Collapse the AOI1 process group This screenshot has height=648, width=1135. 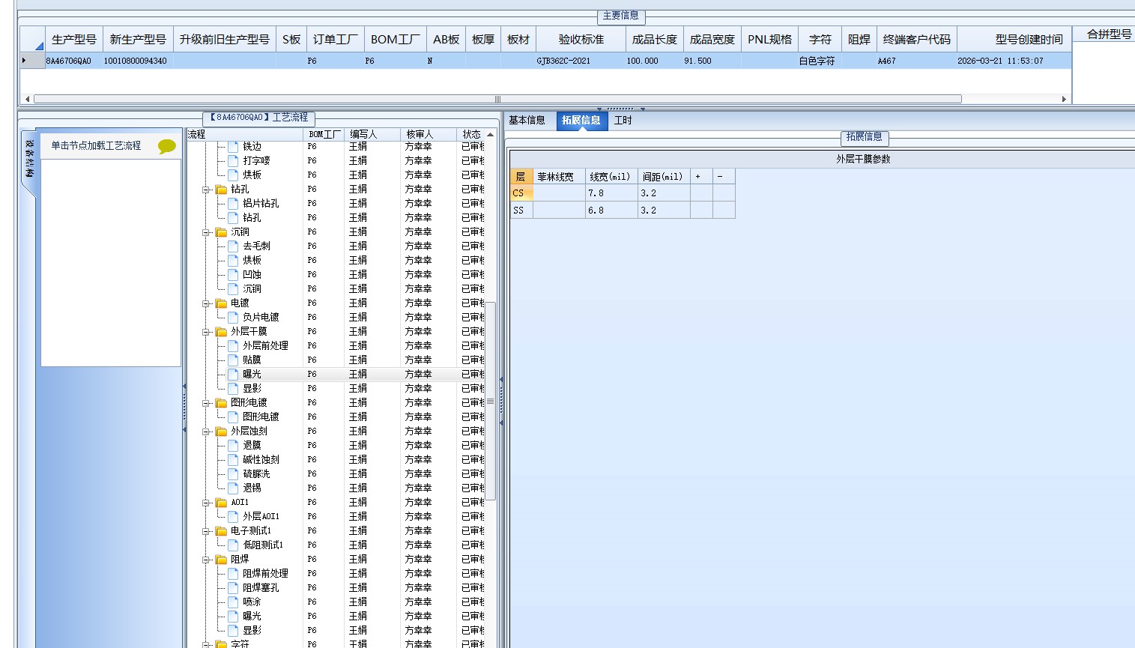pyautogui.click(x=206, y=503)
